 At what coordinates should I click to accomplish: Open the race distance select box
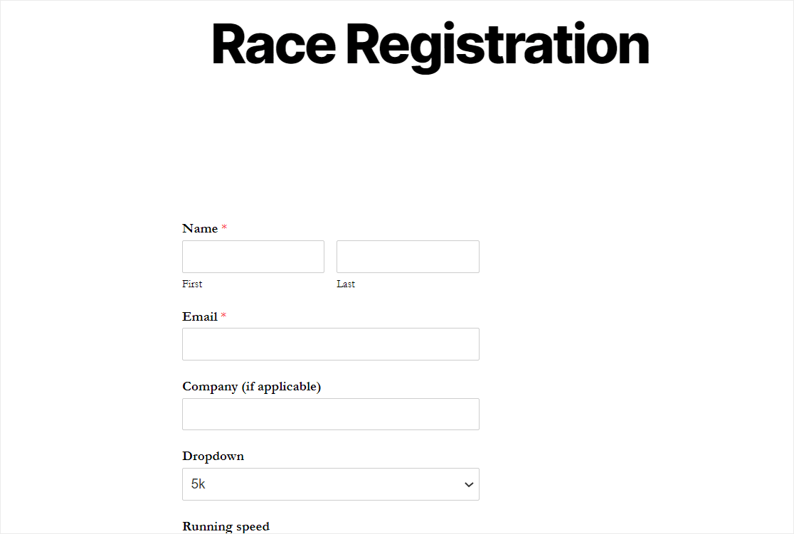click(331, 484)
